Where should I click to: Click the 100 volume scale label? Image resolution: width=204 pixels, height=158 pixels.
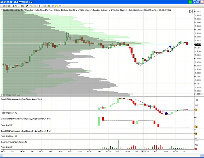pos(197,145)
